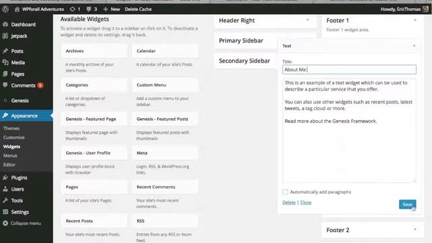Click WPforall Adventures site link
The width and height of the screenshot is (432, 243).
43,9
